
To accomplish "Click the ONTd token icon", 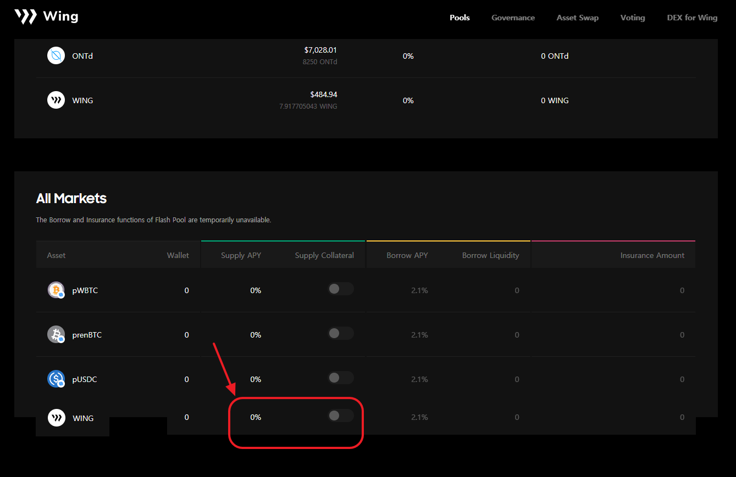I will coord(56,55).
